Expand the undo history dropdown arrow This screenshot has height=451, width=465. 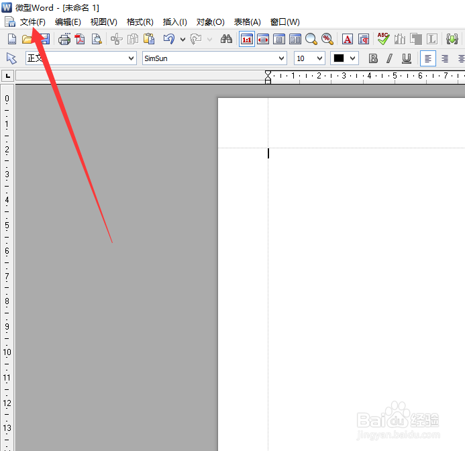click(183, 39)
